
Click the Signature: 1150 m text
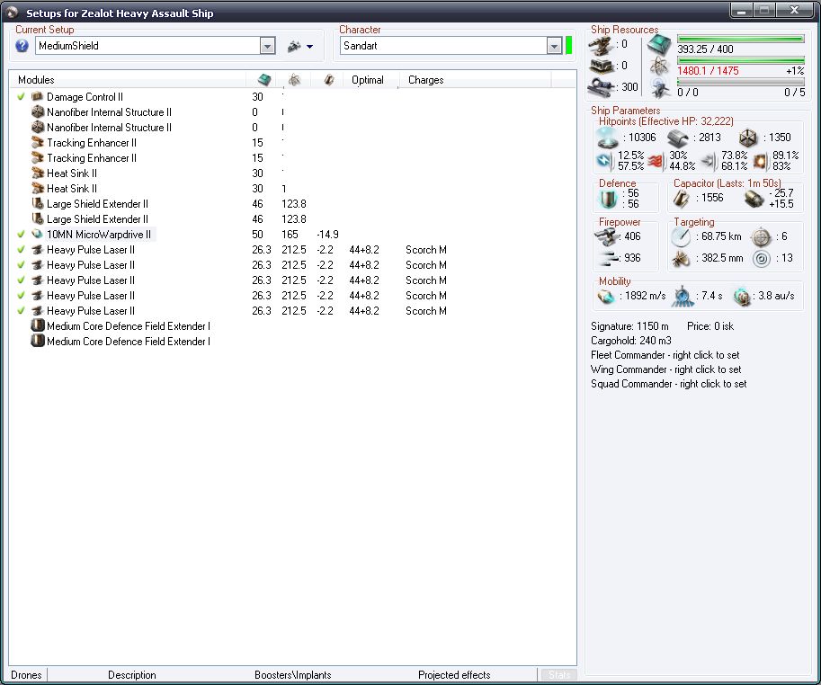(629, 326)
